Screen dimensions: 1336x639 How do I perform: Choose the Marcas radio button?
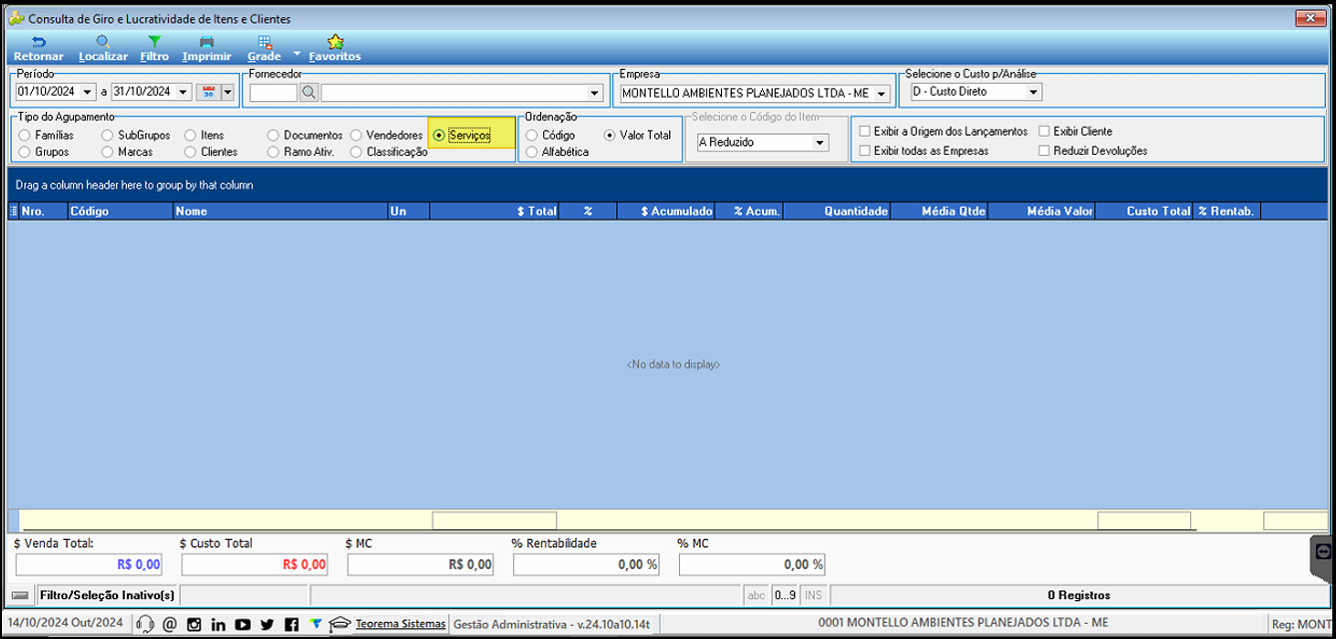(x=108, y=152)
